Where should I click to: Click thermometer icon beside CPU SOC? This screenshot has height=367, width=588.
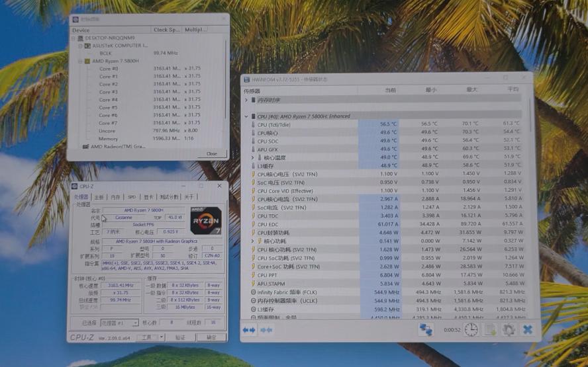click(x=254, y=142)
